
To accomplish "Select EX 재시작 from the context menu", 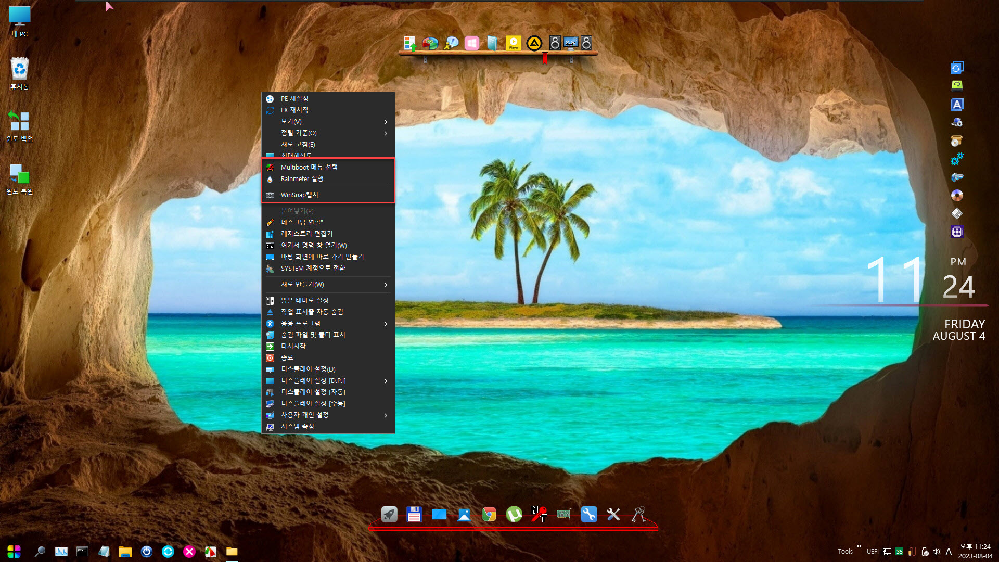I will pyautogui.click(x=328, y=110).
